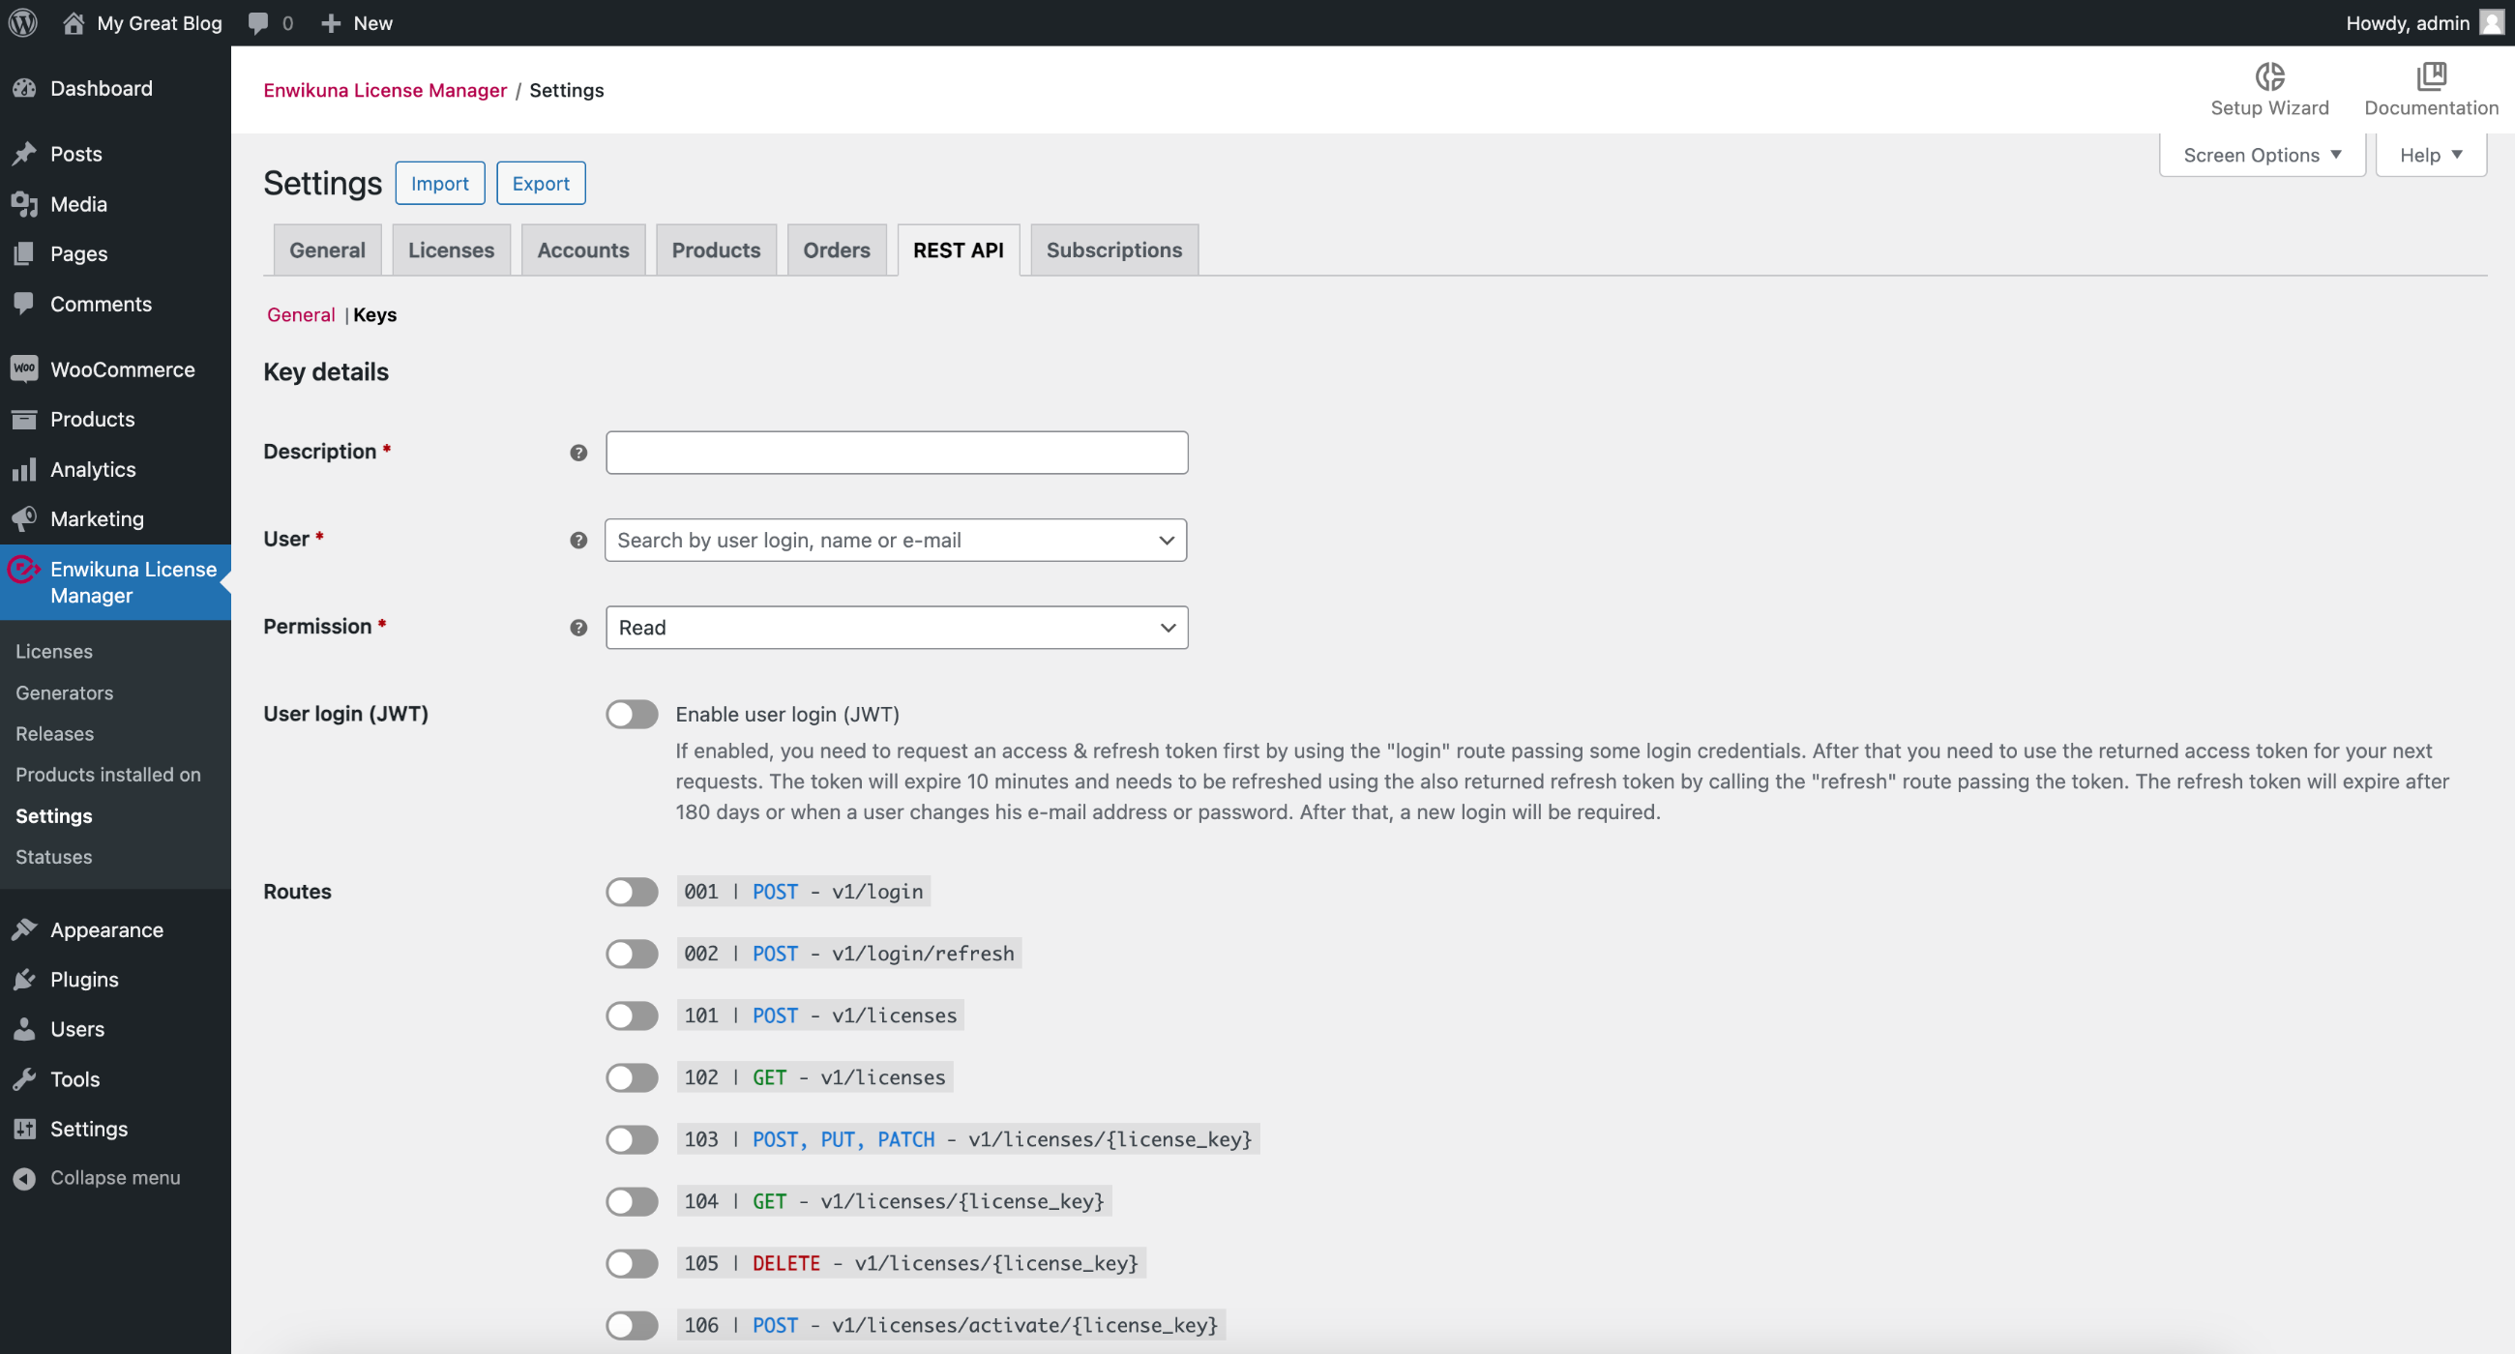Click the sidebar Settings sliders icon
Viewport: 2515px width, 1354px height.
[x=24, y=1128]
